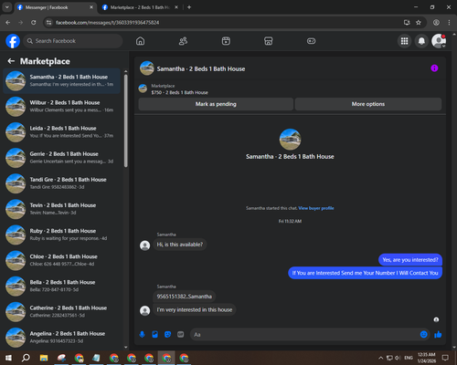Click the More options button

point(368,104)
